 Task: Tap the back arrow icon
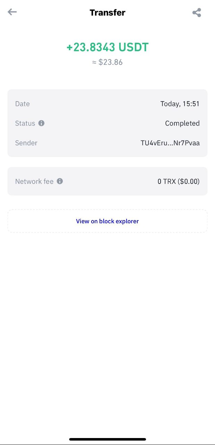click(x=12, y=12)
